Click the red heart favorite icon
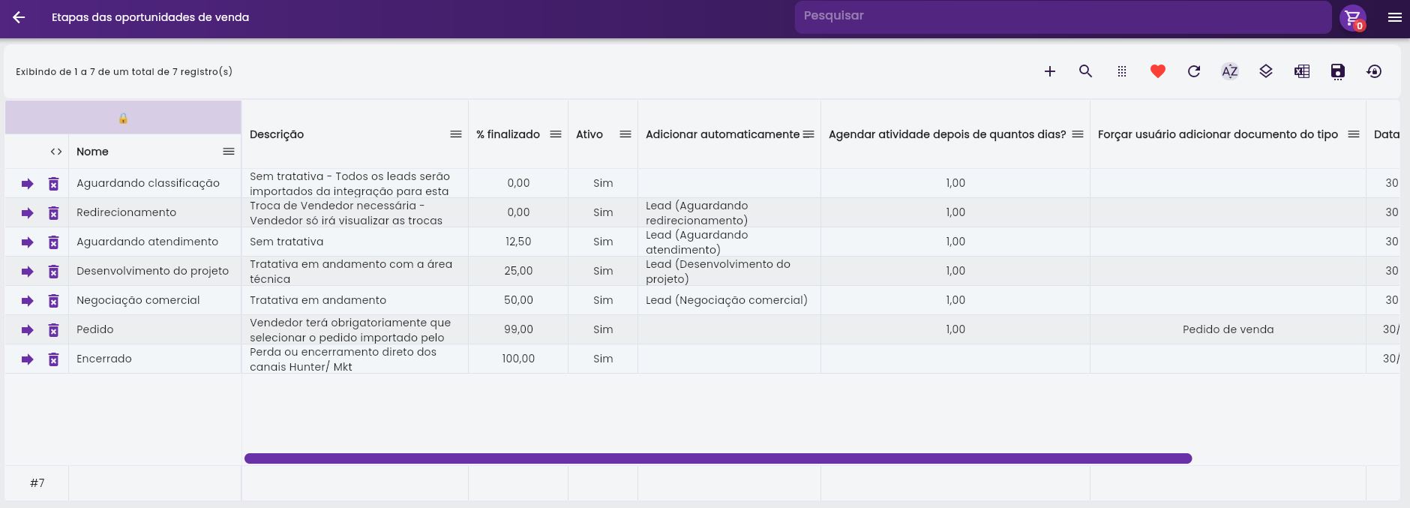This screenshot has width=1410, height=508. (1157, 71)
